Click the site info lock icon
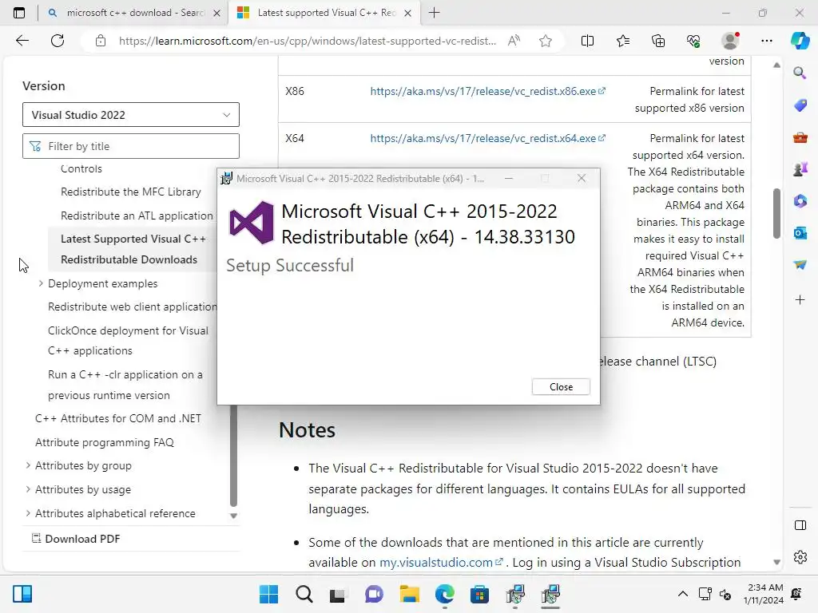Screen dimensions: 818x613 tap(101, 41)
